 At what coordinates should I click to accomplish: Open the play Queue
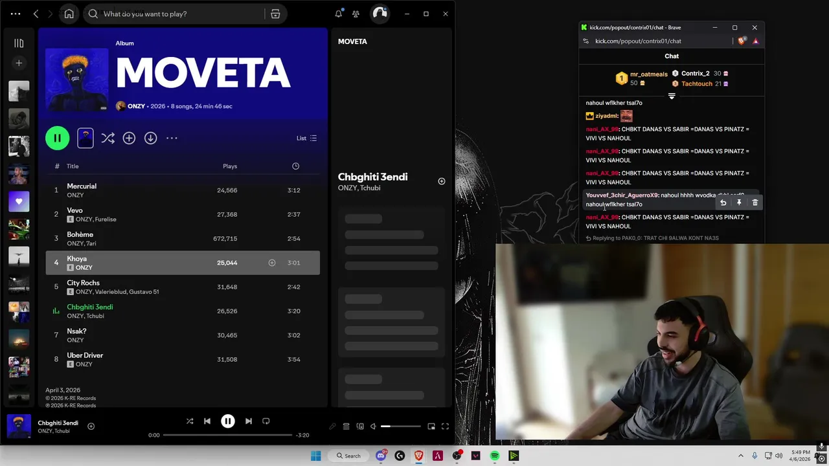tap(346, 427)
